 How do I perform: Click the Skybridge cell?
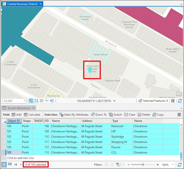click(122, 137)
